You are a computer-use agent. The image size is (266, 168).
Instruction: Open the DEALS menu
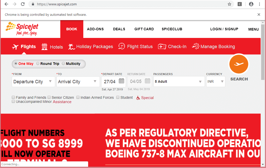119,29
